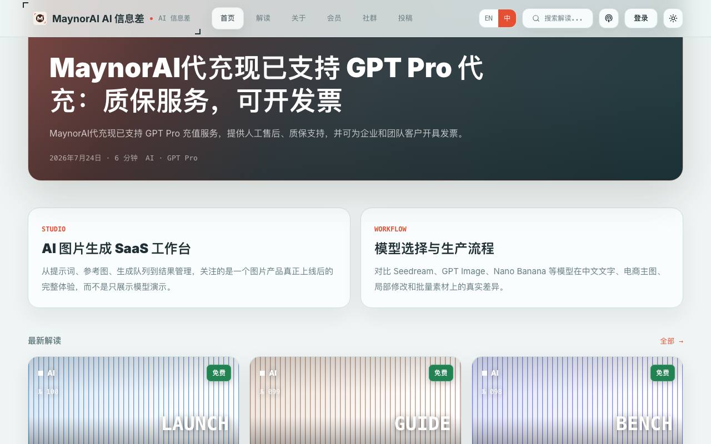Click the WORKFLOW label
The width and height of the screenshot is (711, 444).
point(390,229)
